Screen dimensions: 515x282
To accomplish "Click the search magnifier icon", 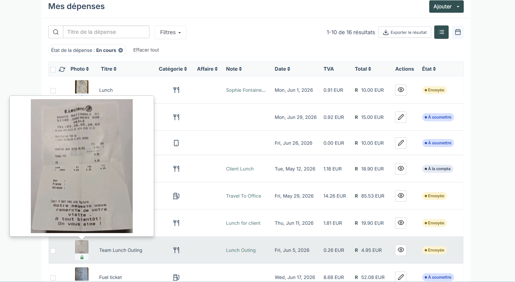I will coord(56,32).
